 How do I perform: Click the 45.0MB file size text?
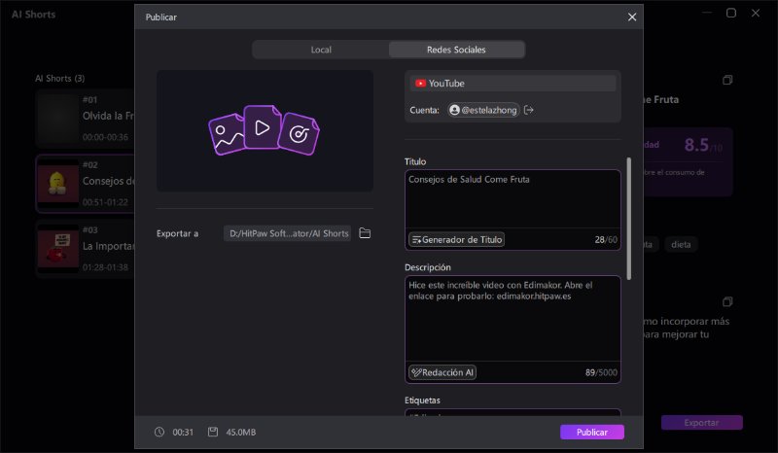point(240,433)
